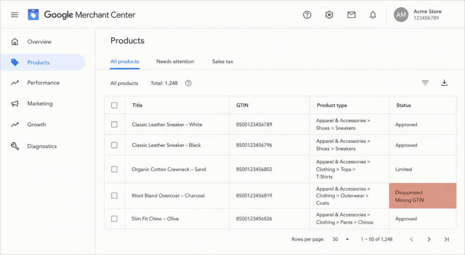Check the Organic Cotton Crewneck – Sand row
This screenshot has height=255, width=465.
tap(114, 169)
